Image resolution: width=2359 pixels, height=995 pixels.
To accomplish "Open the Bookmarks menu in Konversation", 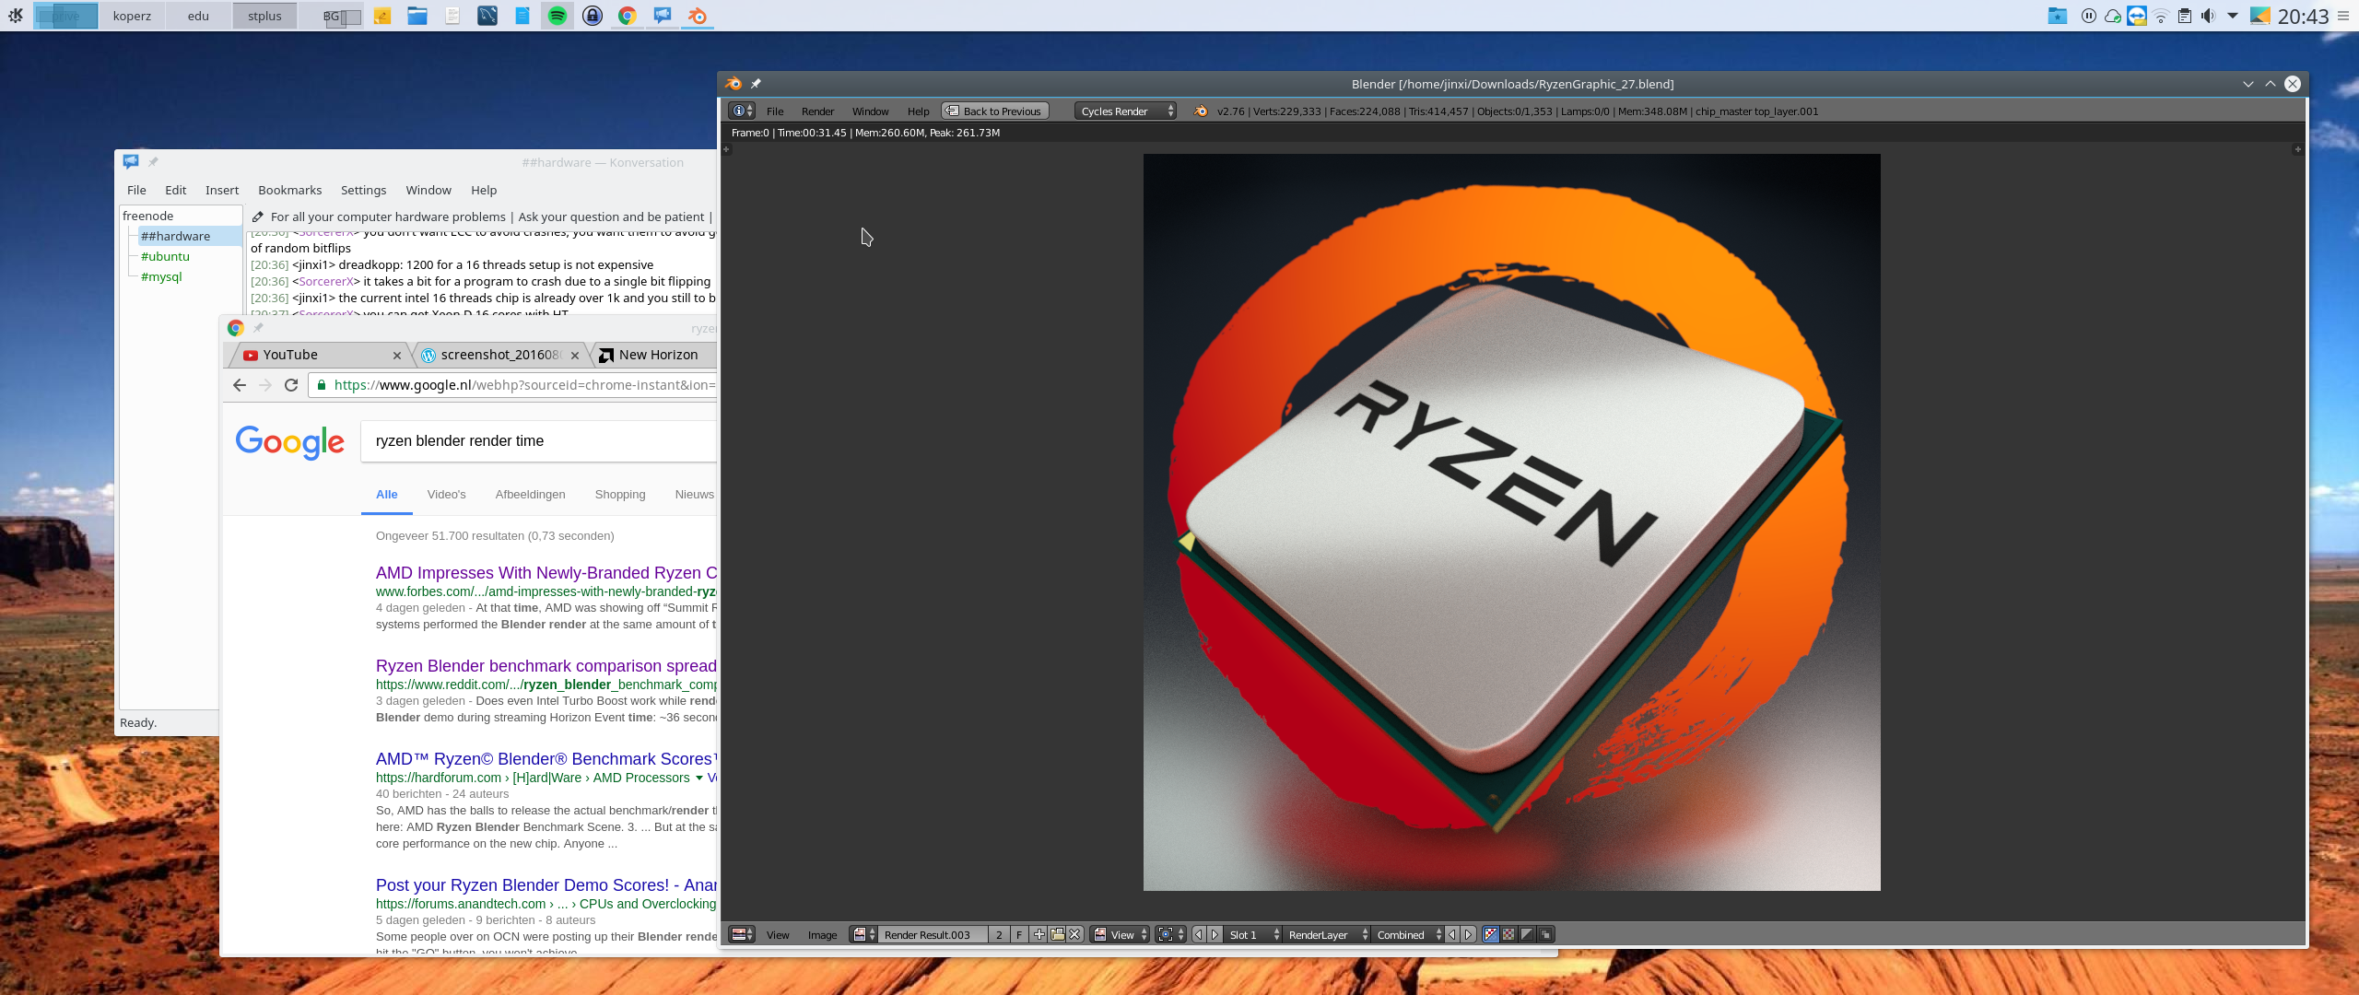I will pyautogui.click(x=290, y=190).
